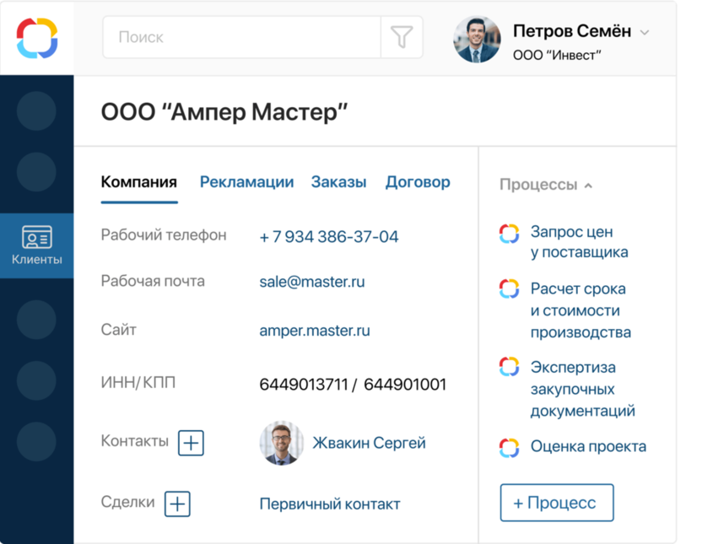Image resolution: width=702 pixels, height=544 pixels.
Task: Click the app logo in top-left corner
Action: [37, 38]
